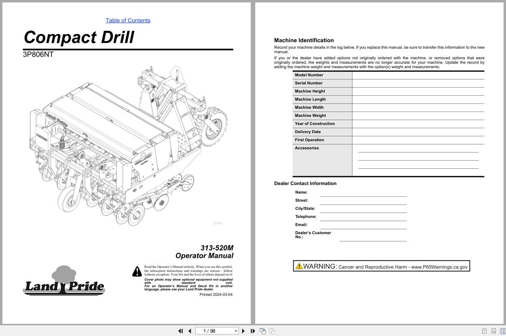Click the 'Machine Weight' row label

tap(310, 116)
